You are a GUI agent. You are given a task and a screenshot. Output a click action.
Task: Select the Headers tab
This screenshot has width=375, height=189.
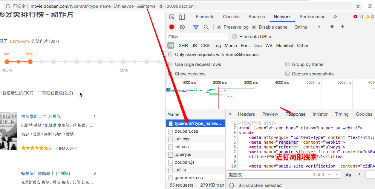pos(247,114)
